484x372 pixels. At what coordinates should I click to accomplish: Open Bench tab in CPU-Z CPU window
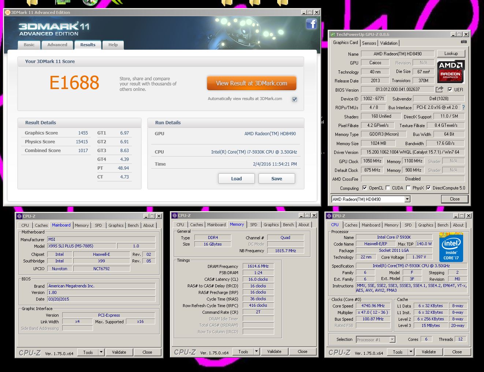tap(443, 225)
